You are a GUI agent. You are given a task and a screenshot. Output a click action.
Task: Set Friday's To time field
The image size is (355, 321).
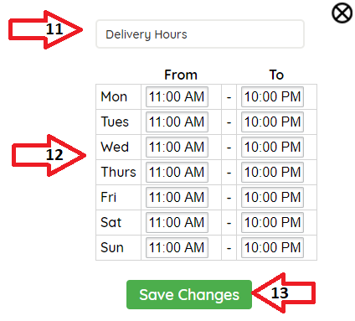[x=272, y=197]
